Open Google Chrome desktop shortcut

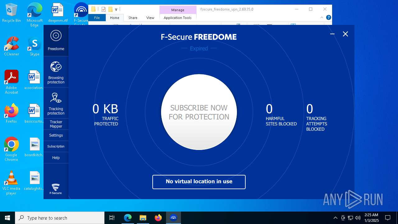pyautogui.click(x=12, y=149)
